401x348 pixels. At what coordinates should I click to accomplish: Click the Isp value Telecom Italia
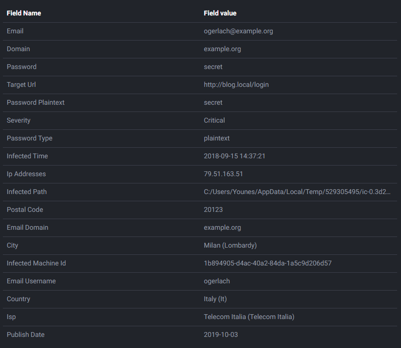(249, 317)
